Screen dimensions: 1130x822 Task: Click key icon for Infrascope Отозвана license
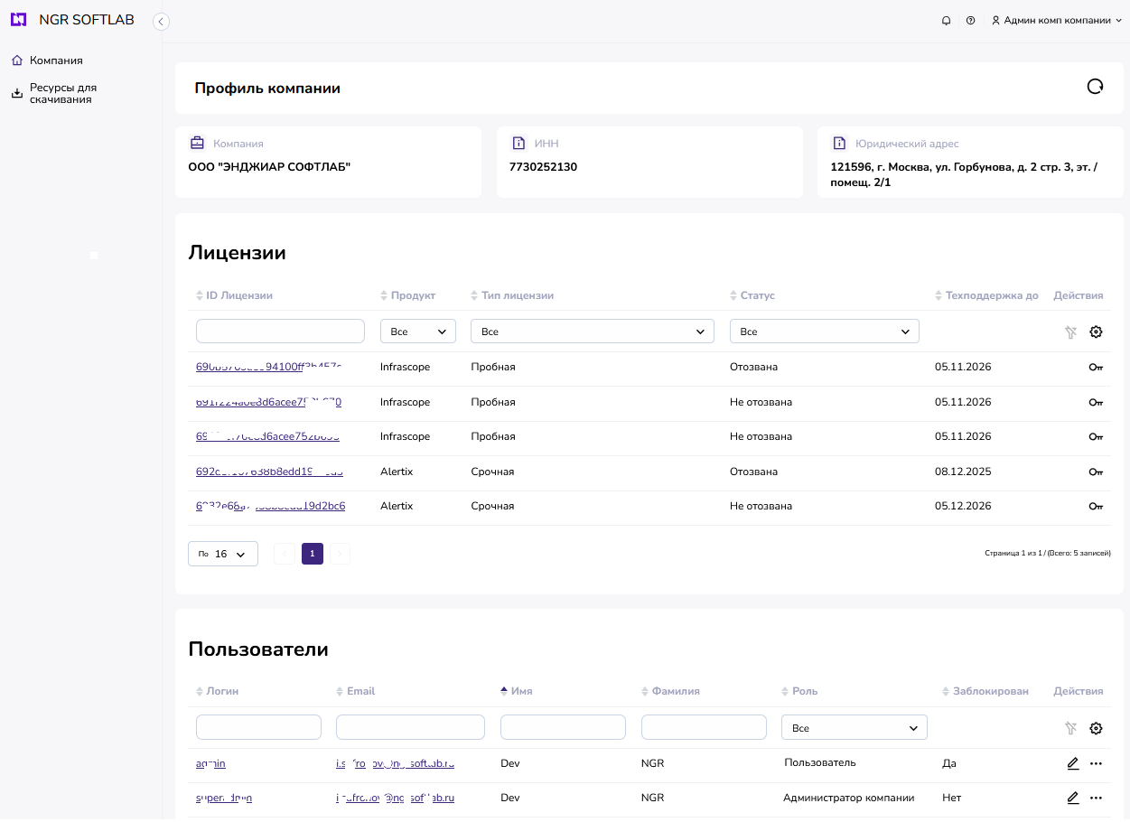(x=1096, y=368)
